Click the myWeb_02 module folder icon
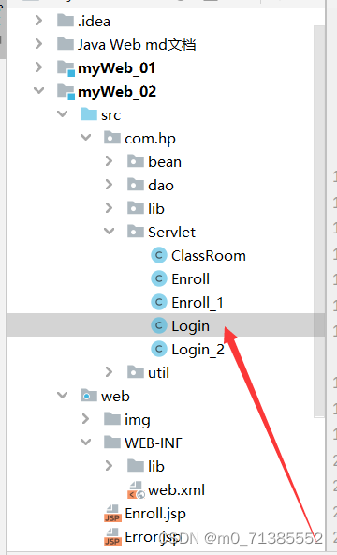This screenshot has width=337, height=555. (x=66, y=91)
